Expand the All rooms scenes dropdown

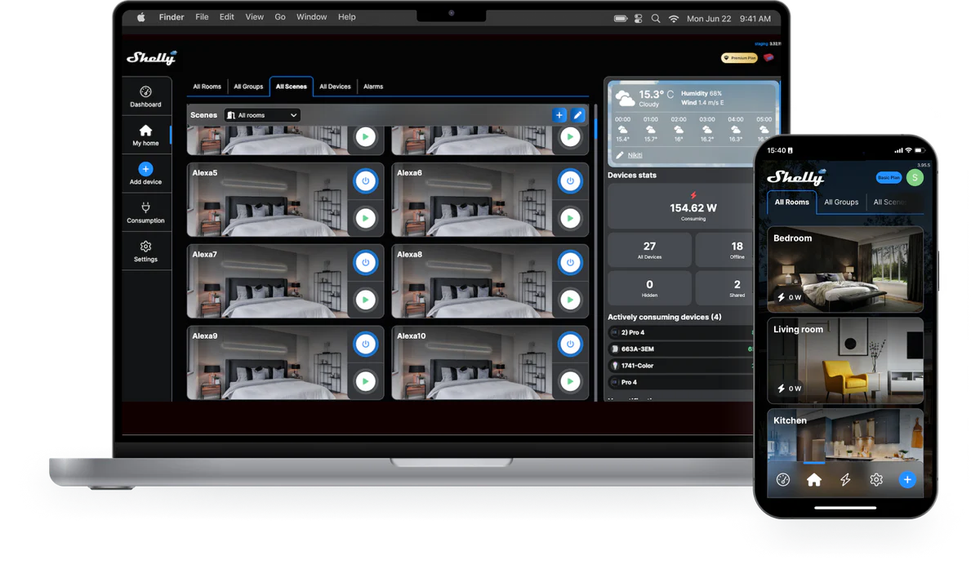click(x=262, y=115)
